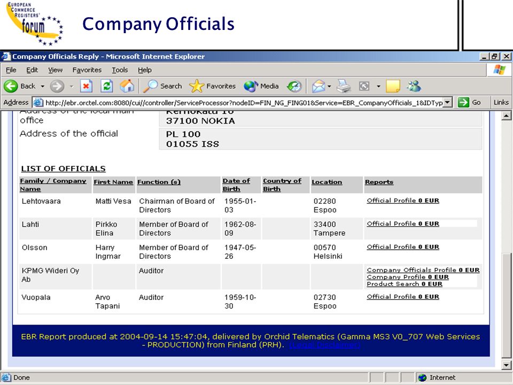Open the Help menu

pos(145,70)
